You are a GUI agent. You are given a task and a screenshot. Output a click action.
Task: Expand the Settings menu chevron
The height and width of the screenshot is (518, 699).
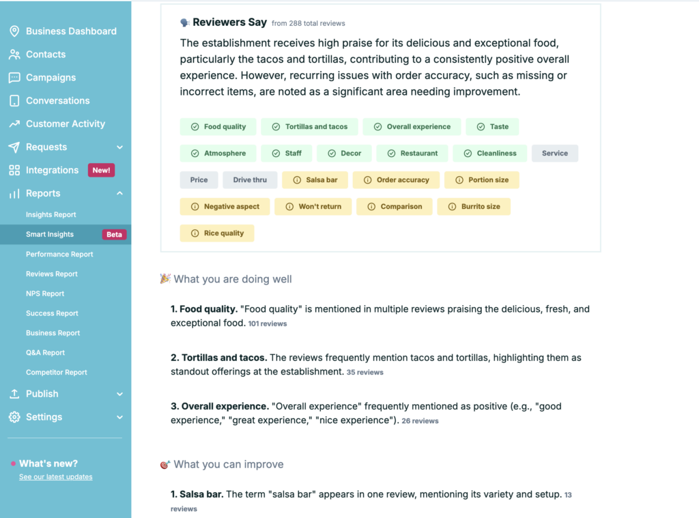point(119,417)
